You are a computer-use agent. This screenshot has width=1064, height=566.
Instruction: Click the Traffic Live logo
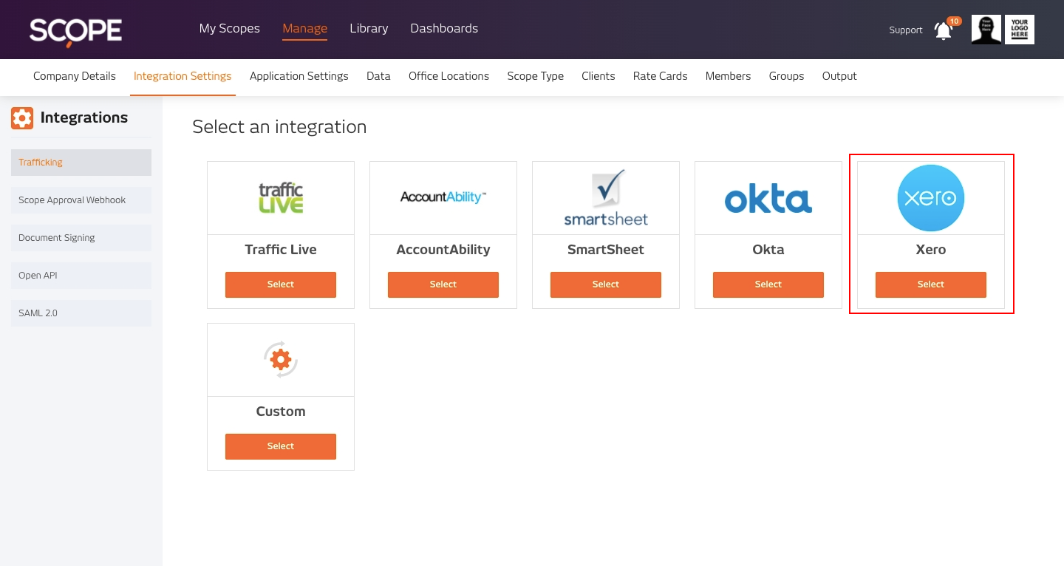[x=281, y=198]
